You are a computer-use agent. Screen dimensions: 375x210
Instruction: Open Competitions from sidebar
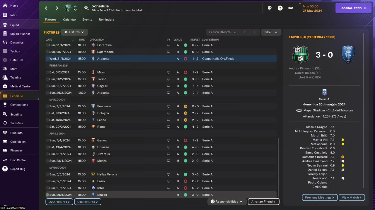click(19, 105)
